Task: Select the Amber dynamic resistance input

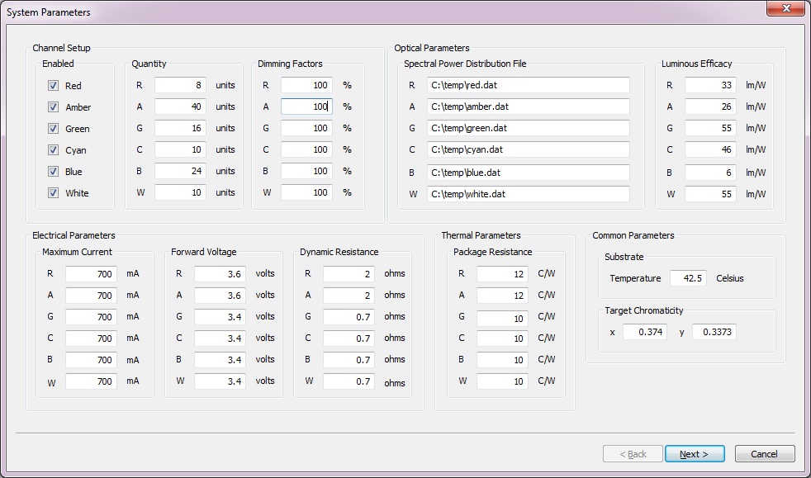Action: (349, 295)
